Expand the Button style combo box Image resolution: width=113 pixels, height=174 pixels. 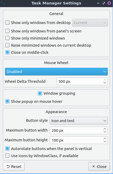click(79, 121)
